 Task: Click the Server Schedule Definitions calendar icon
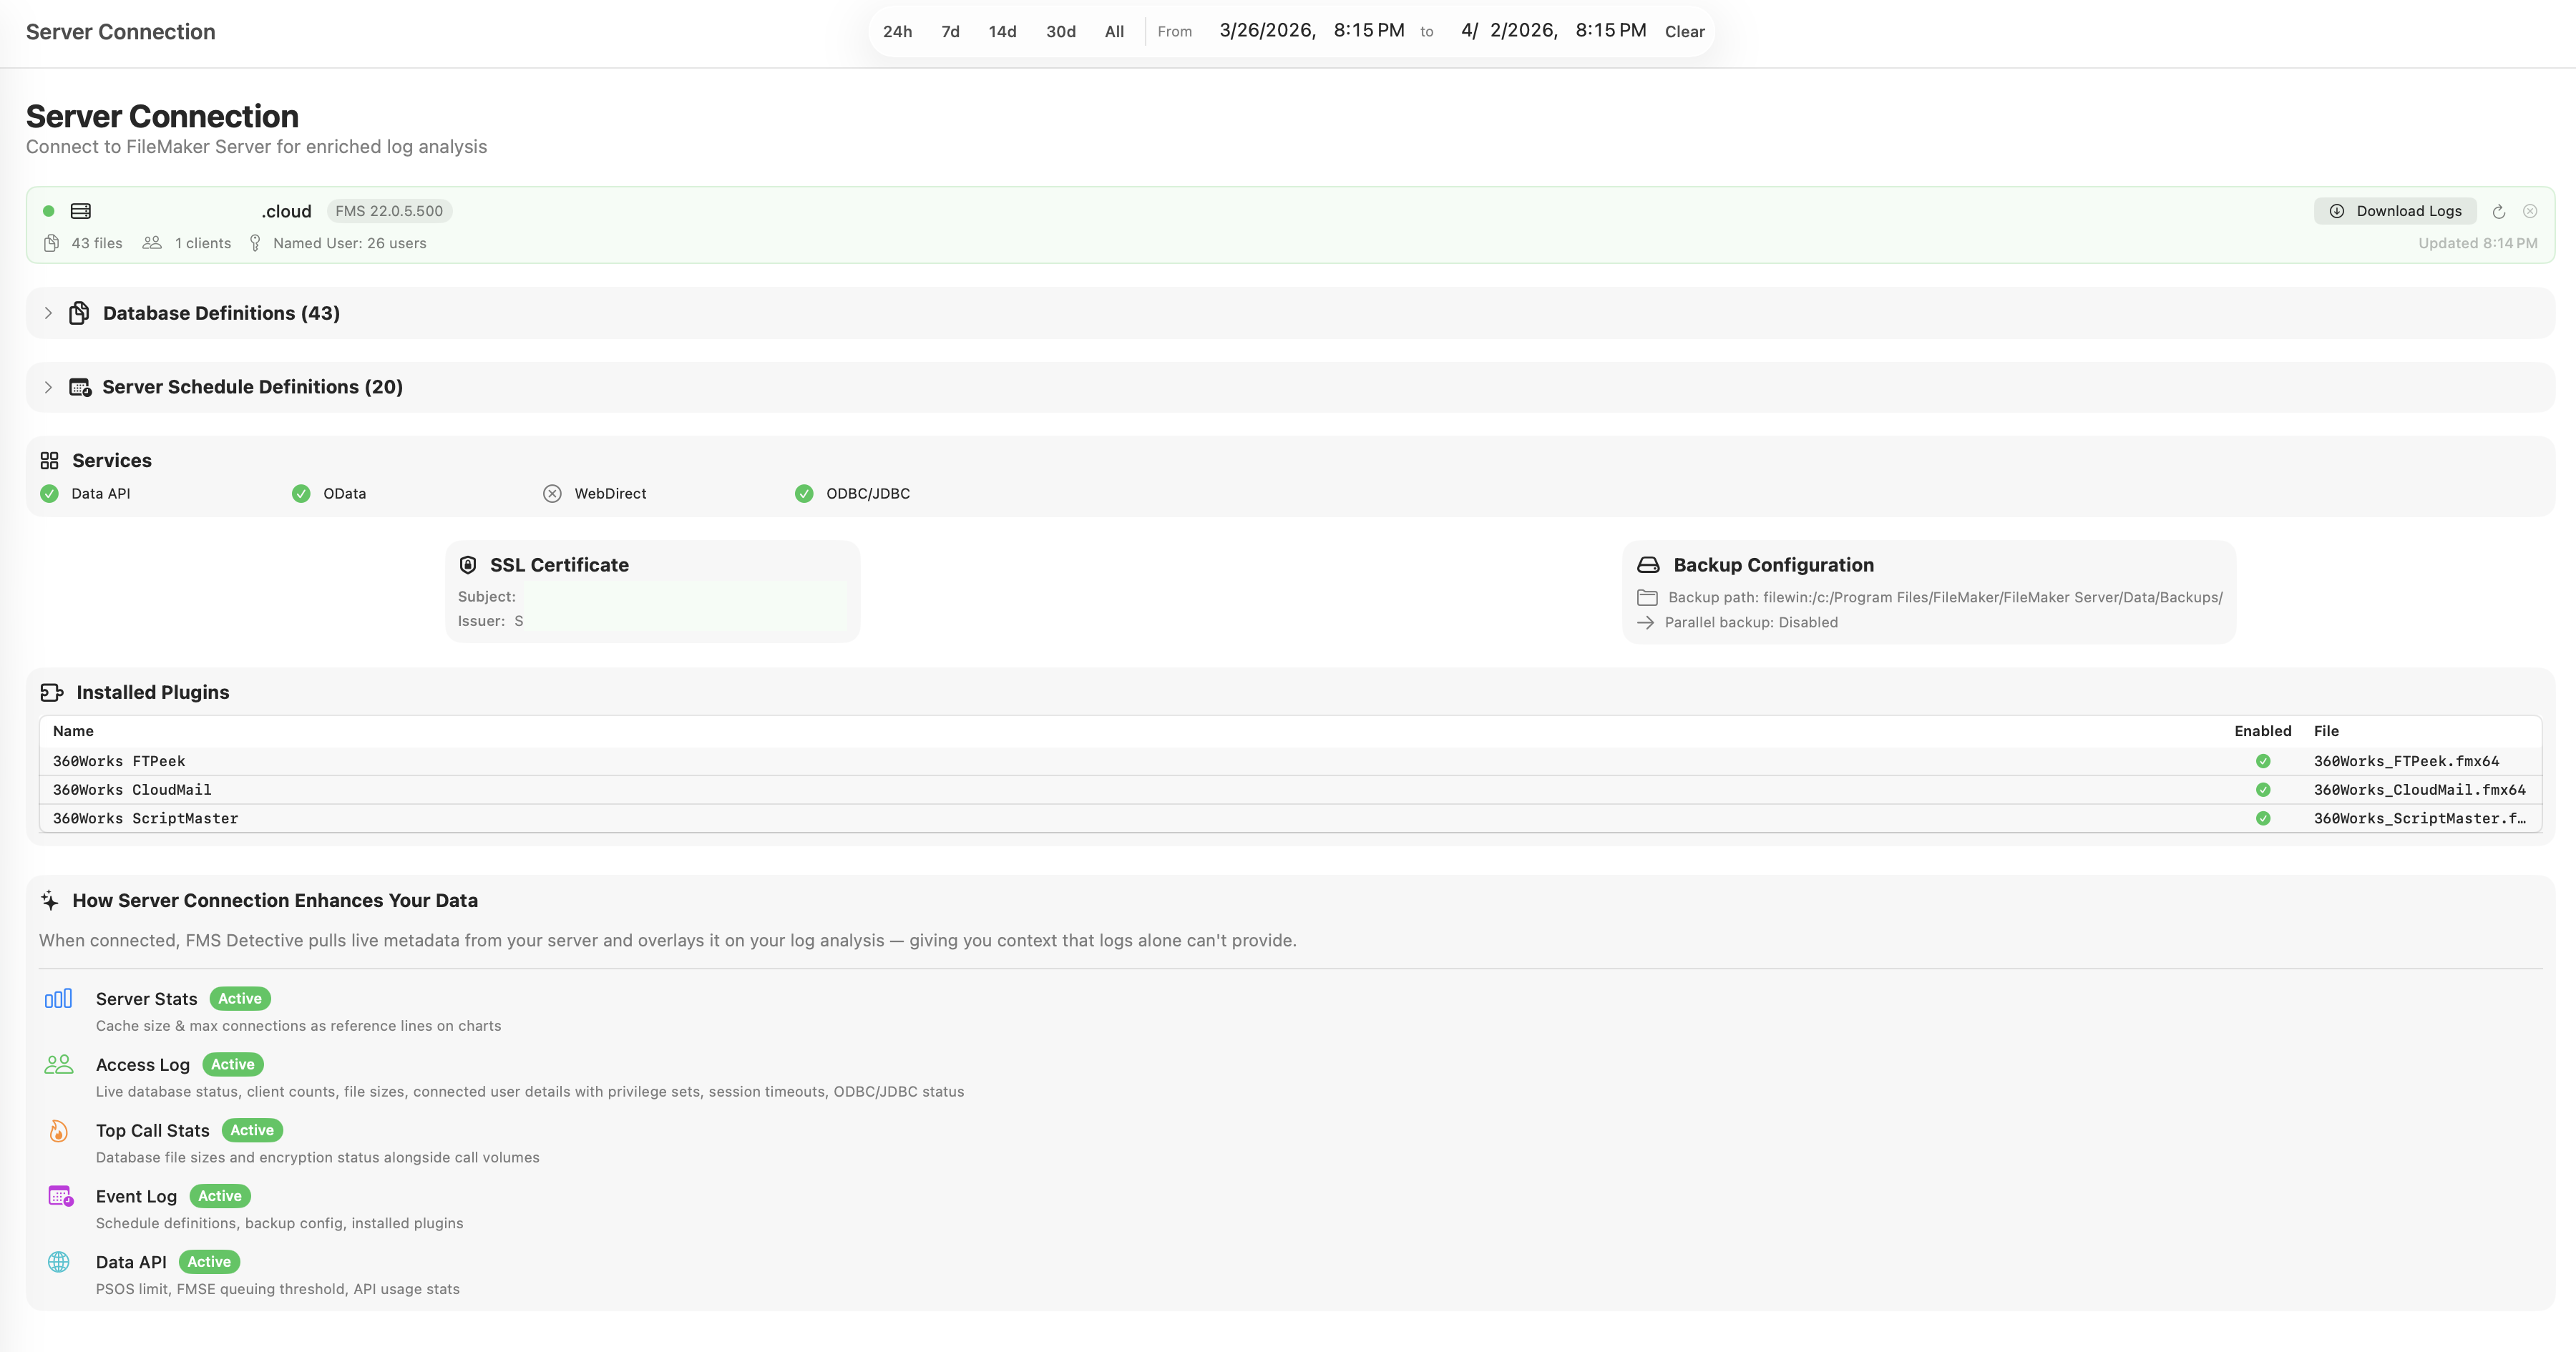(80, 387)
